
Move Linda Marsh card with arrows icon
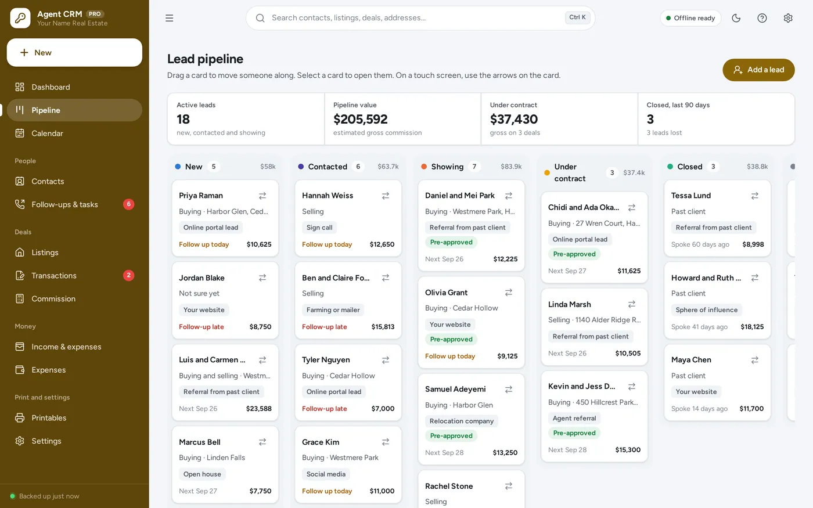(x=632, y=304)
